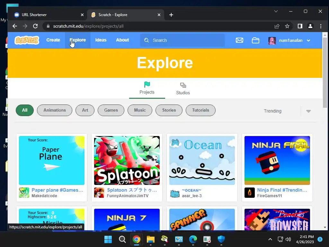Image resolution: width=329 pixels, height=247 pixels.
Task: Open File Explorer from taskbar
Action: tap(150, 239)
